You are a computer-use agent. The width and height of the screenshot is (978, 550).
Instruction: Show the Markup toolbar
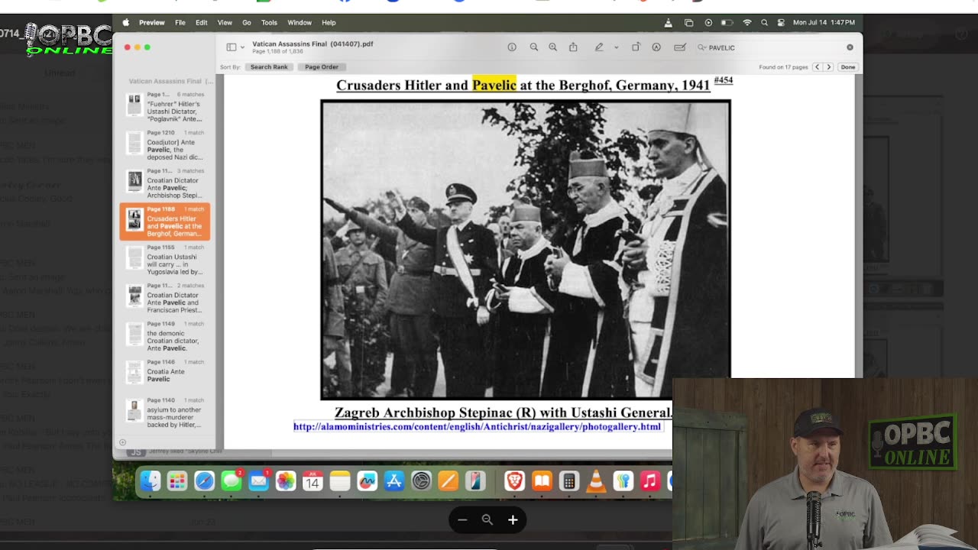click(x=656, y=47)
